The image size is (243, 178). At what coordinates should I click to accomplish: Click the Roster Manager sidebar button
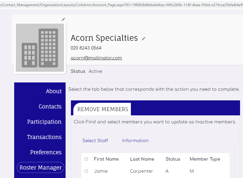(40, 168)
